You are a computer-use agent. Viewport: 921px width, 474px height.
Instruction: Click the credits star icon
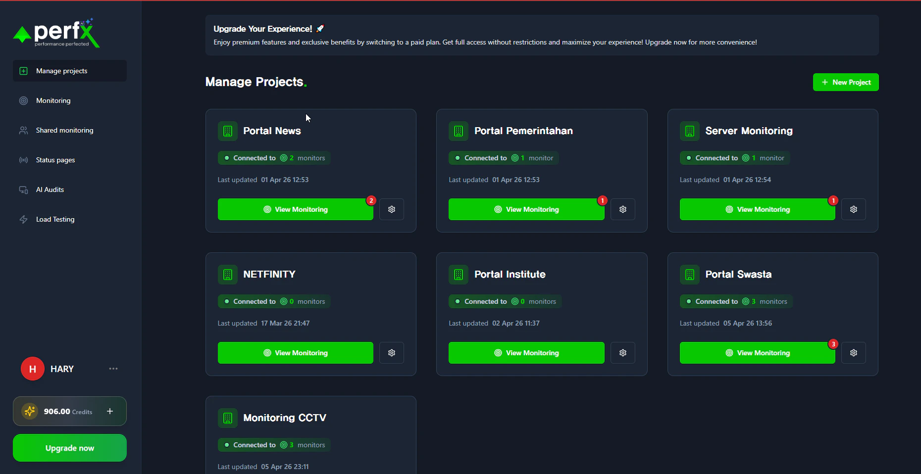(x=30, y=411)
